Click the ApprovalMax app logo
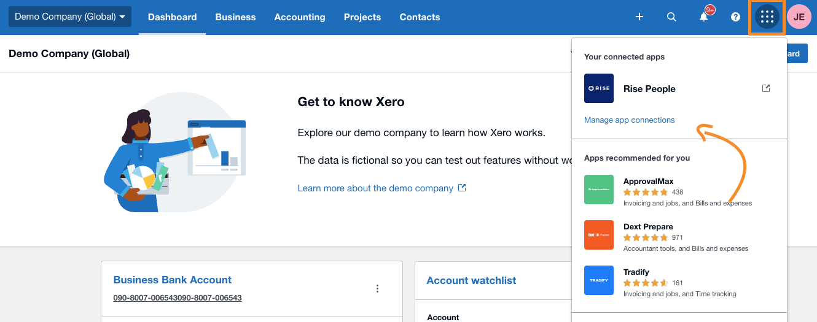 coord(599,190)
